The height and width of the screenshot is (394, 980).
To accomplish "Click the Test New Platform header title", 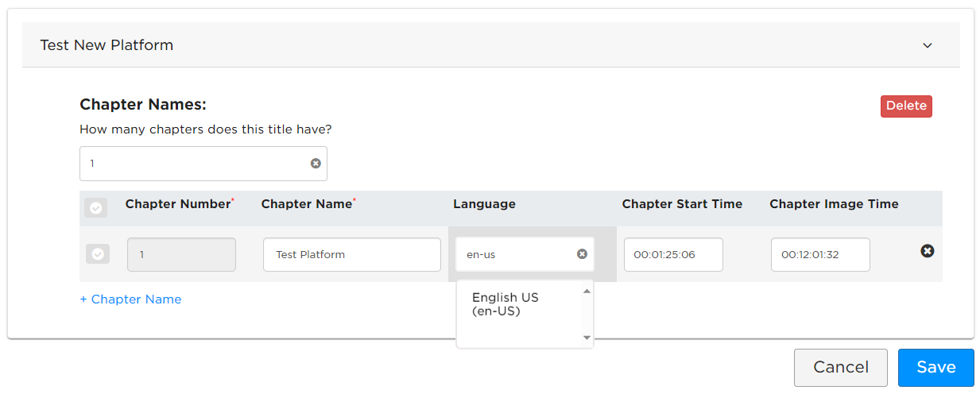I will 107,45.
